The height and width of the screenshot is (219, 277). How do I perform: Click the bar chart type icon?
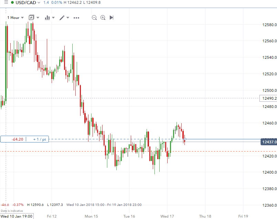point(47,18)
